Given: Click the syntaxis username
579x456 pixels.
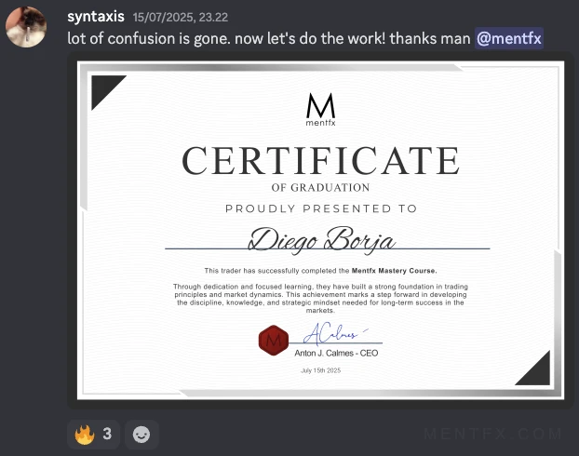Looking at the screenshot, I should pos(96,17).
